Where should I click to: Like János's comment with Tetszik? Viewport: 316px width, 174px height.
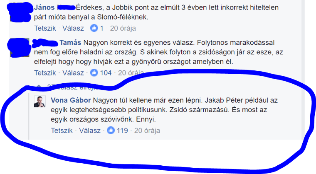click(45, 28)
